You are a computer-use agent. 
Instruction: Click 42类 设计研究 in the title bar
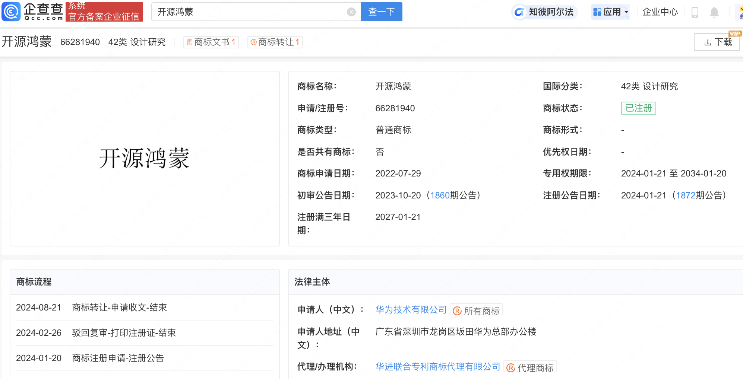coord(137,42)
